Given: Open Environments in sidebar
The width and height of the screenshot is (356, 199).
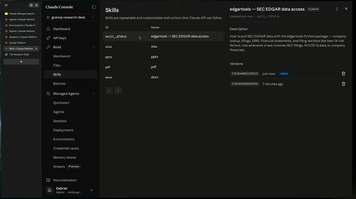Looking at the screenshot, I should [63, 139].
